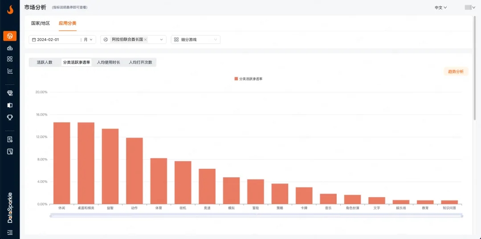
Task: Open the line chart sidebar icon
Action: point(10,71)
